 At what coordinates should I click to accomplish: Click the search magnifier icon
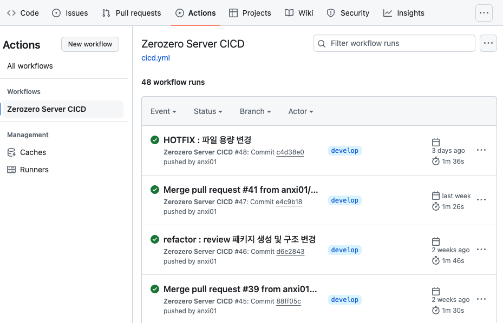click(322, 44)
